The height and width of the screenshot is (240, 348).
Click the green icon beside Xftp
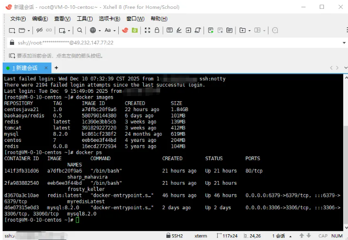click(134, 30)
